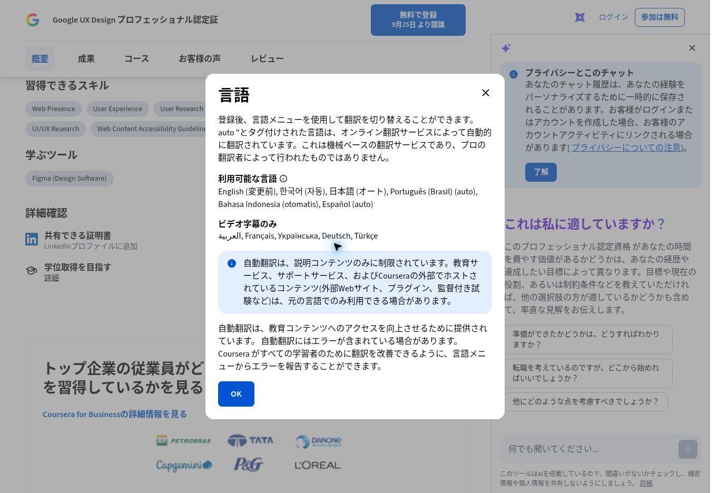718x493 pixels.
Task: Click the Danone logo
Action: click(318, 441)
